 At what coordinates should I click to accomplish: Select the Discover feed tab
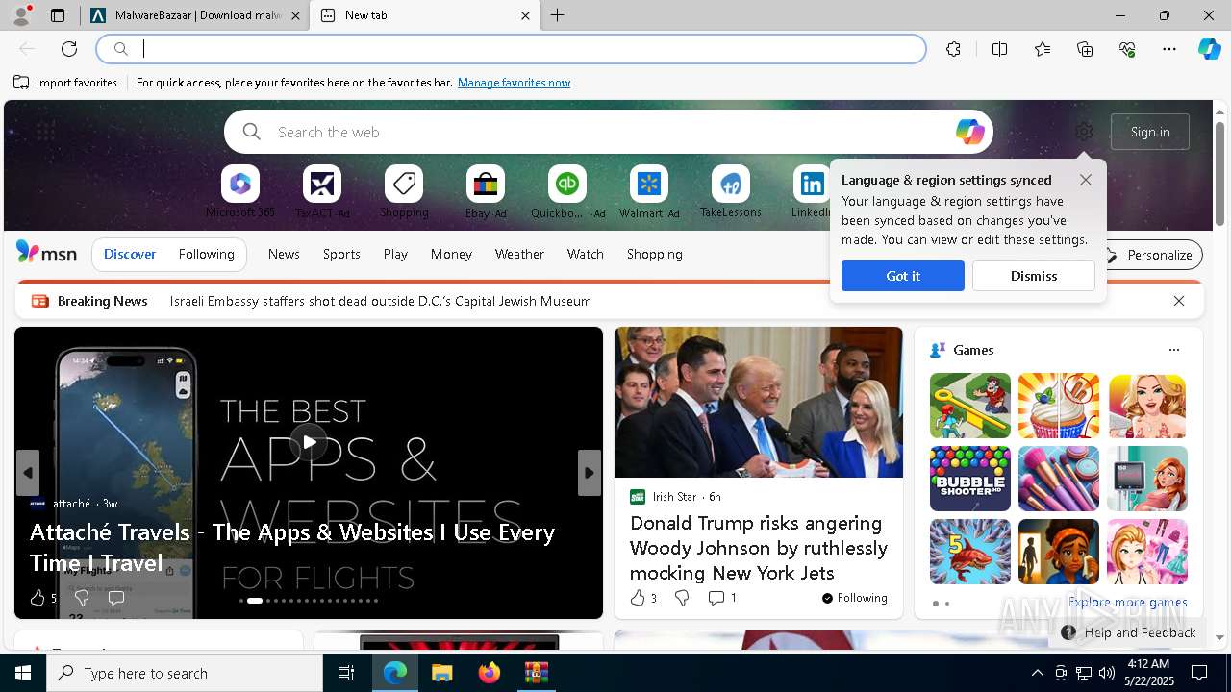pos(130,254)
